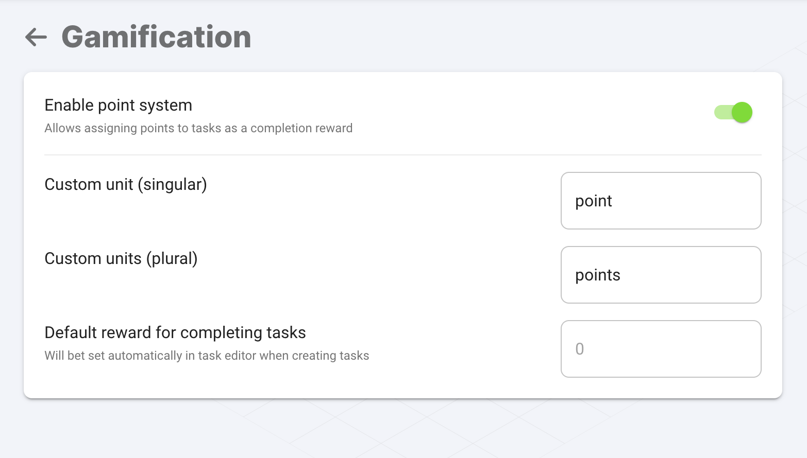
Task: Click the default reward input showing 0
Action: click(x=661, y=349)
